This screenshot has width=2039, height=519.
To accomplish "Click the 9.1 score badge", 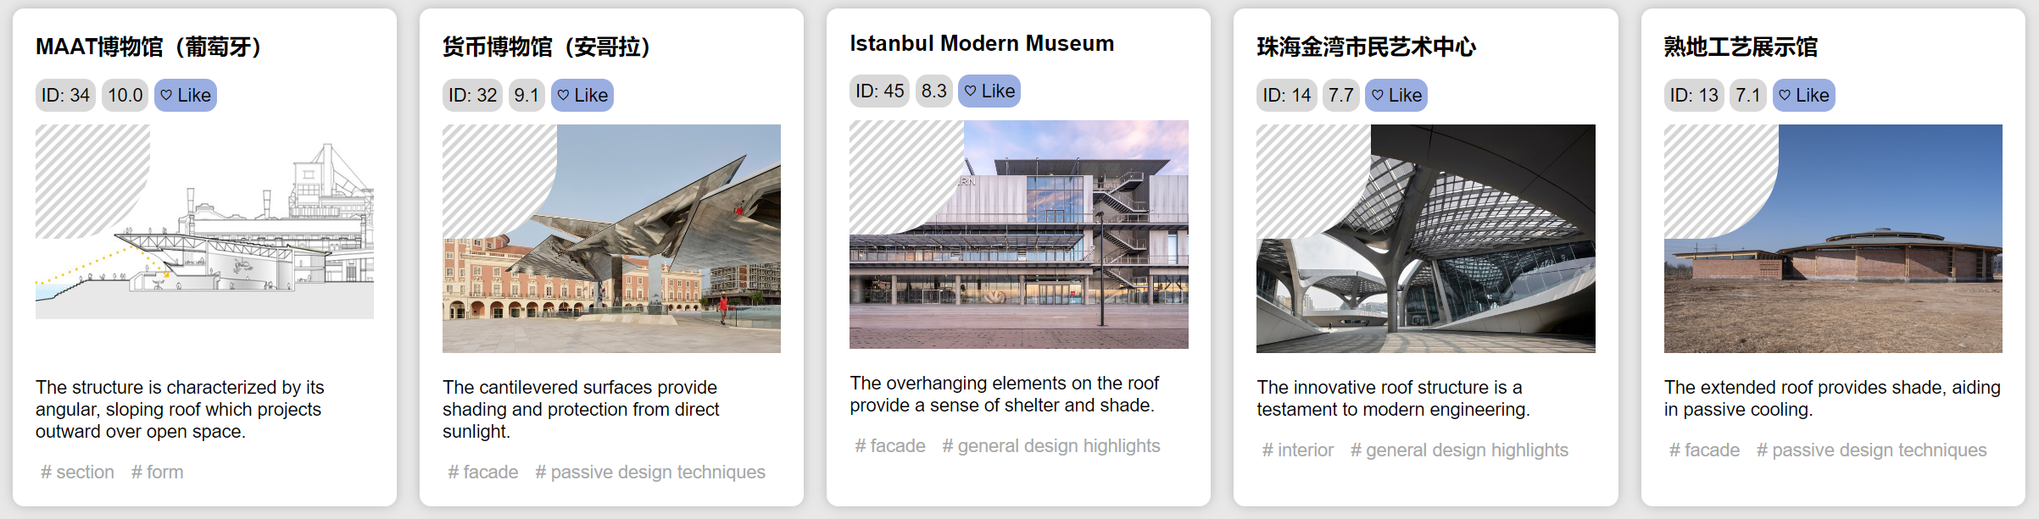I will 526,96.
